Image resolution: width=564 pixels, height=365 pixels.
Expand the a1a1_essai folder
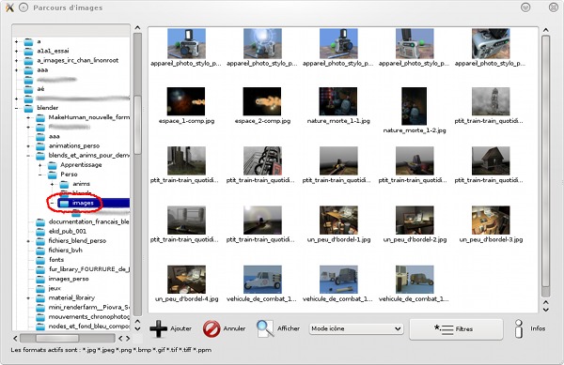[x=17, y=51]
